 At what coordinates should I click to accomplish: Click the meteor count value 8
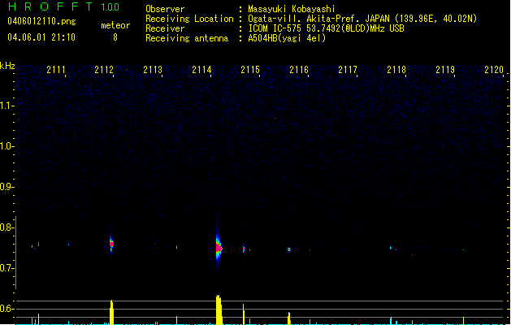[115, 37]
